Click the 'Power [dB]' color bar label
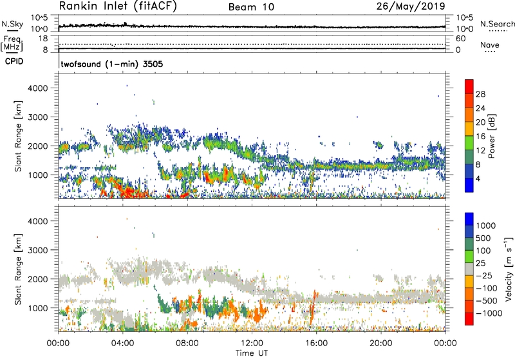Viewport: 515px width, 357px height. tap(491, 136)
